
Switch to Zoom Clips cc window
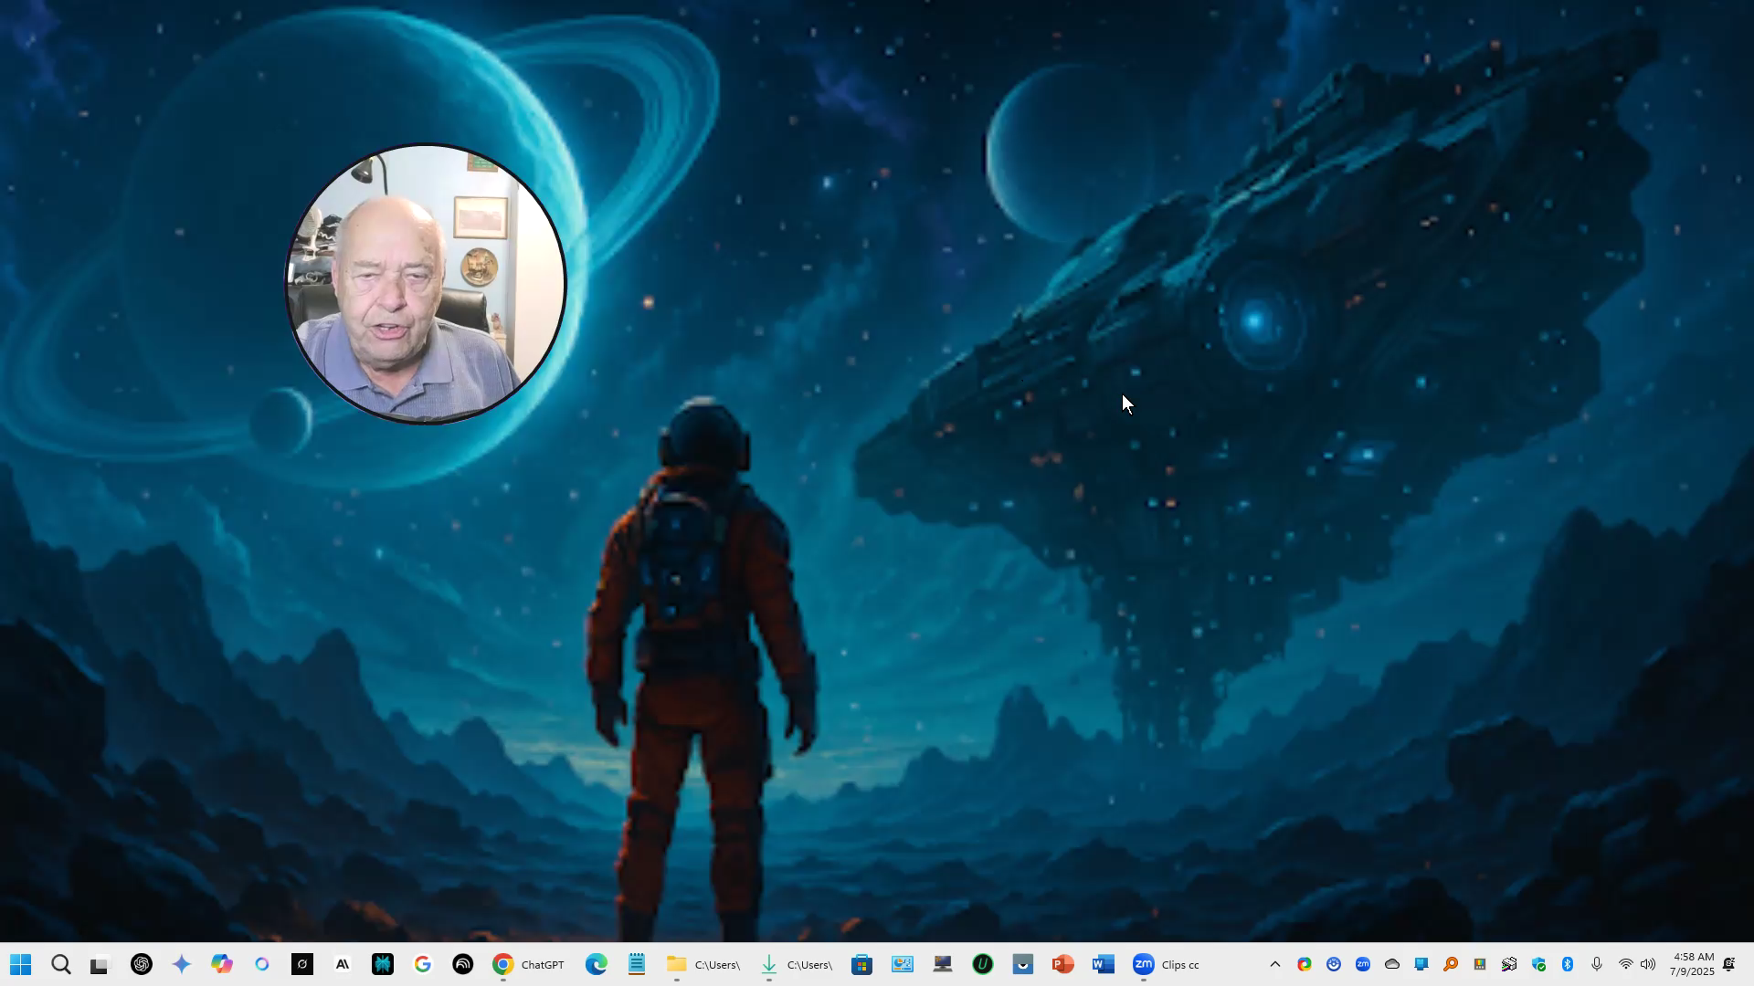tap(1166, 964)
